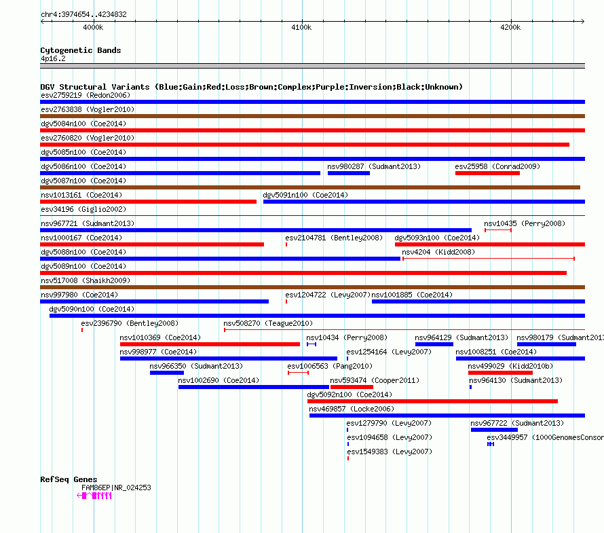Select dgv5087n100 (Coe2014) label

tap(83, 181)
